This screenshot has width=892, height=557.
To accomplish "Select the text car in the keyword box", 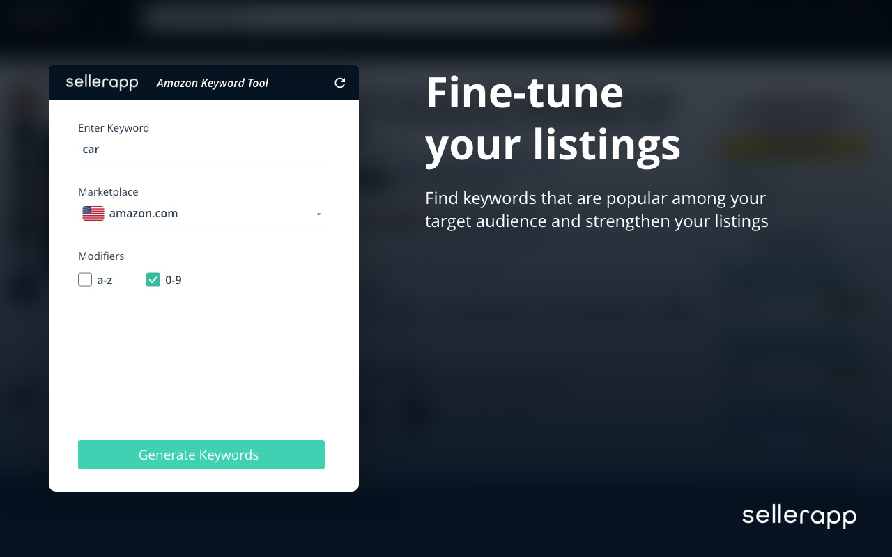I will pos(91,149).
